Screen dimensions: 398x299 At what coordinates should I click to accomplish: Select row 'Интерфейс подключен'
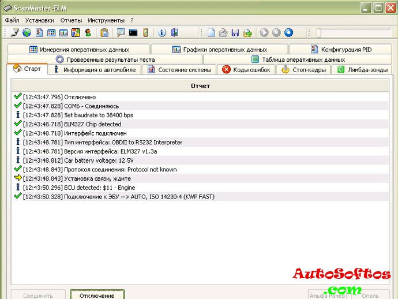pyautogui.click(x=200, y=133)
